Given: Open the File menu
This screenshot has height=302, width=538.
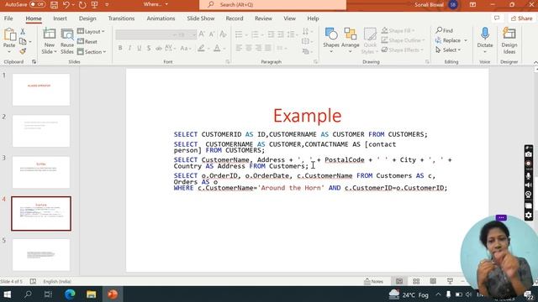Looking at the screenshot, I should 8,18.
